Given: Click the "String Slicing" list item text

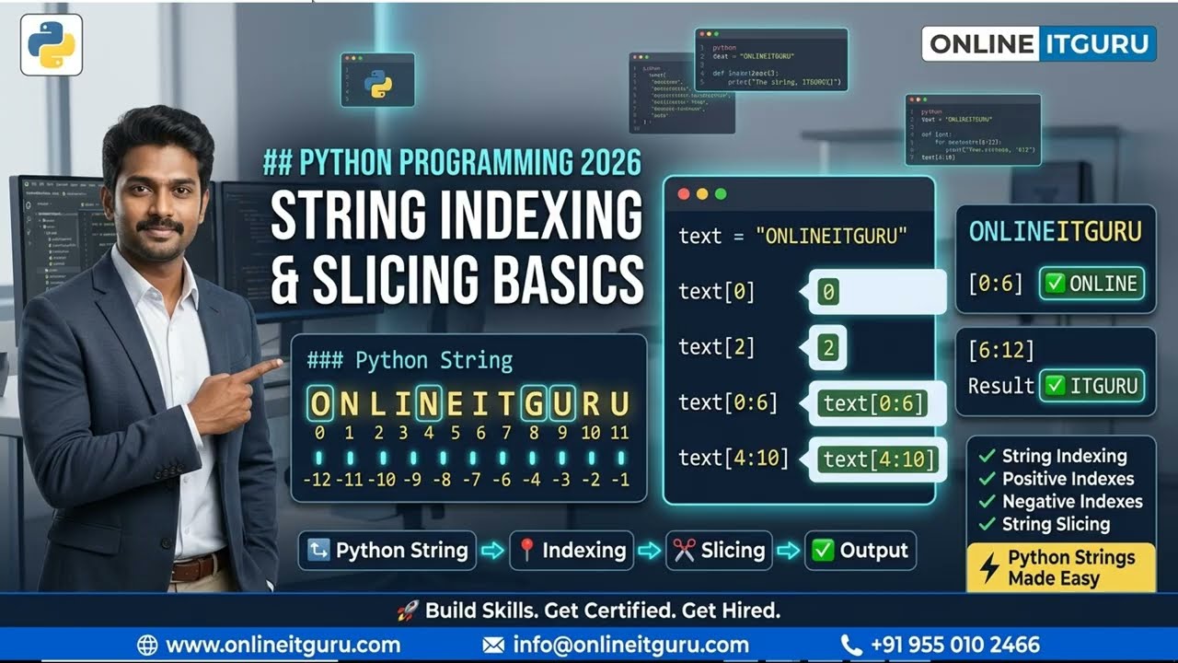Looking at the screenshot, I should (1056, 524).
